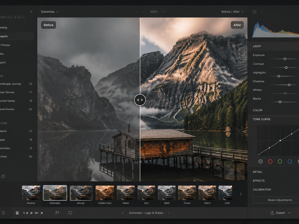Click the help question mark icon in sidebar

3,176
